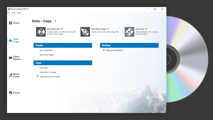Open the Help menu

19,13
